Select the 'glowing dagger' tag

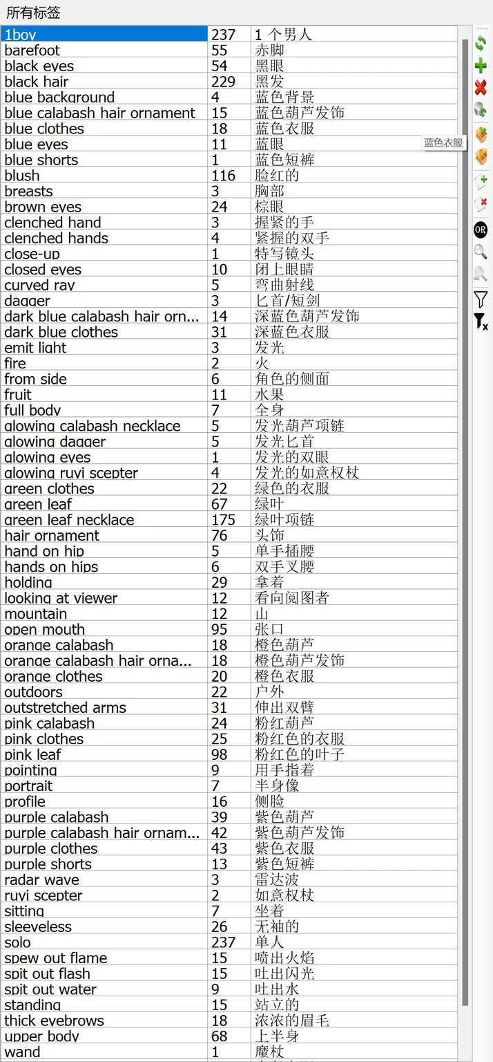tap(55, 441)
